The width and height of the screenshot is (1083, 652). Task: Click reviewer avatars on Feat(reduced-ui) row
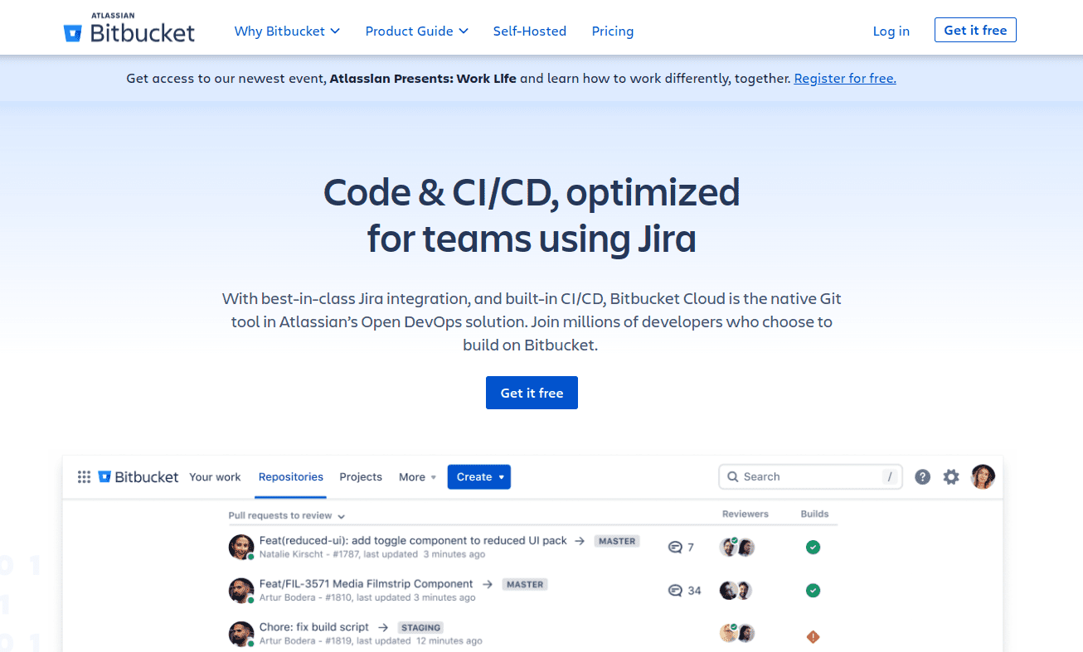coord(737,547)
